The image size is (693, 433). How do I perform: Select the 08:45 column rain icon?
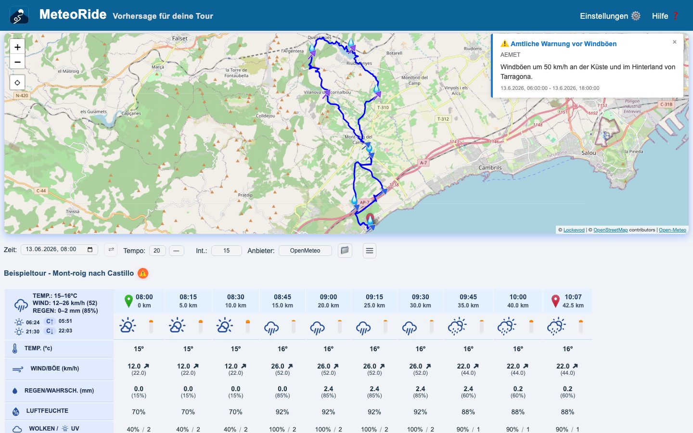coord(271,328)
